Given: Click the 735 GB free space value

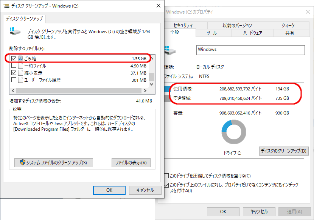Looking at the screenshot, I should (x=282, y=98).
